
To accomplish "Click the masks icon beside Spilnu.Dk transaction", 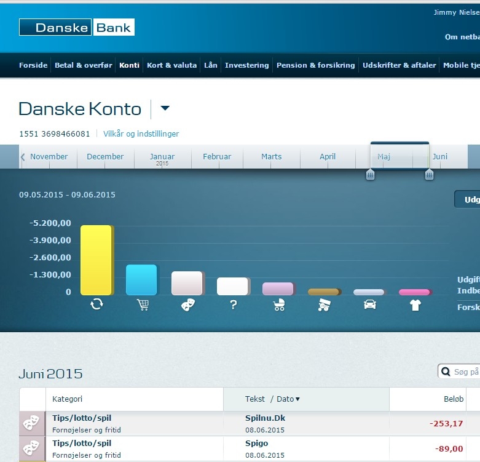I will [x=32, y=423].
